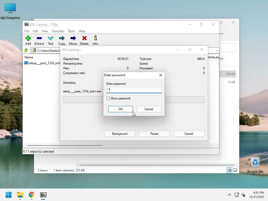Close the Enter password dialog
This screenshot has height=201, width=268.
pos(161,75)
